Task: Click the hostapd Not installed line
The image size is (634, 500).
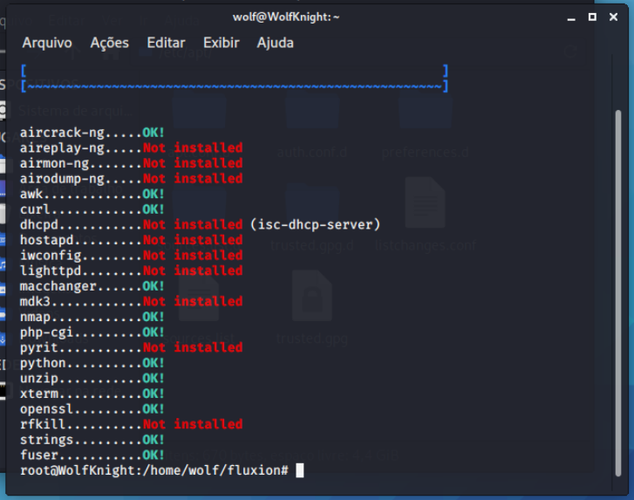Action: click(x=132, y=240)
